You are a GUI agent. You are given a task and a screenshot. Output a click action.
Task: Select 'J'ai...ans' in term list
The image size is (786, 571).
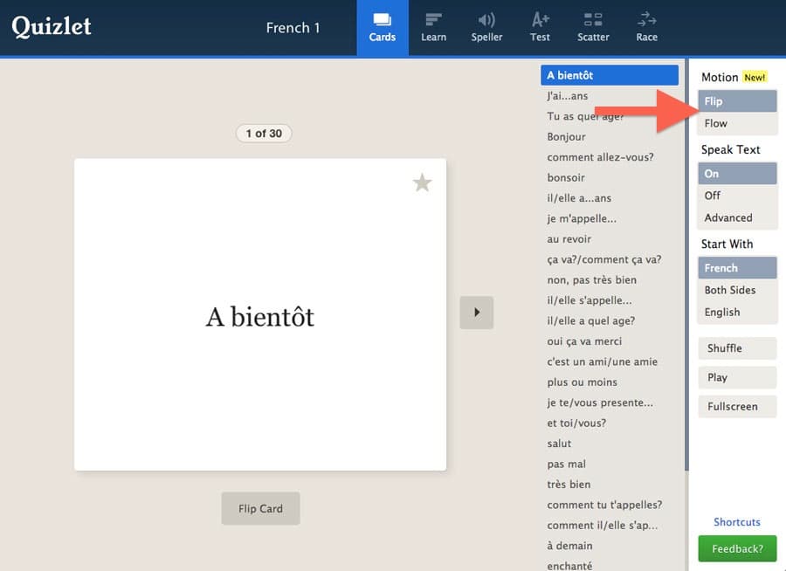click(610, 96)
